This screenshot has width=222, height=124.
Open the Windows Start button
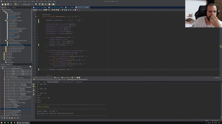click(1, 123)
